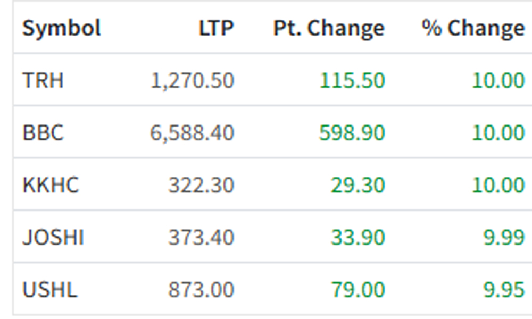Viewport: 532px width, 319px height.
Task: Open the KKHC stock symbol
Action: tap(51, 185)
